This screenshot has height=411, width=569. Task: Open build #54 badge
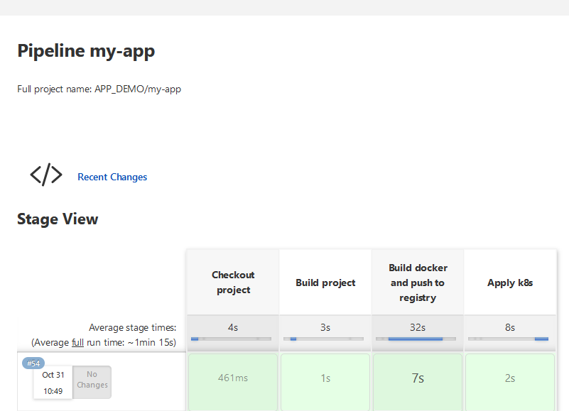(x=33, y=363)
